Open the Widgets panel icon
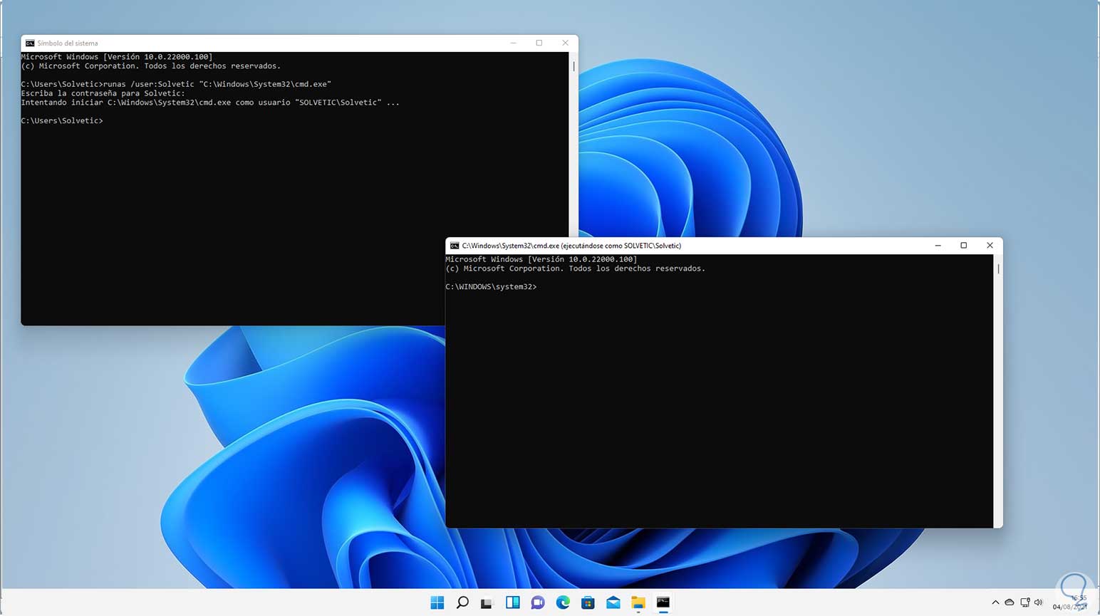The image size is (1100, 616). pos(512,602)
